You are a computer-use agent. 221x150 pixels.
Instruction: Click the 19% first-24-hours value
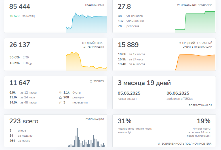pos(203,121)
